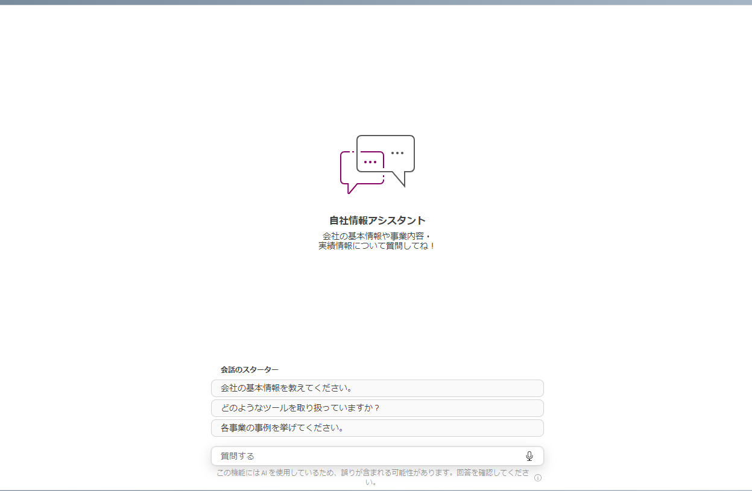Click the three purple dots inside the bubble
752x491 pixels.
coord(370,162)
